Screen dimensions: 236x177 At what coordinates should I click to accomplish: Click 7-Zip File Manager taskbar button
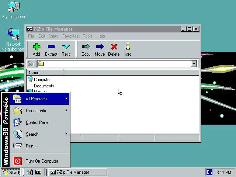(78, 172)
